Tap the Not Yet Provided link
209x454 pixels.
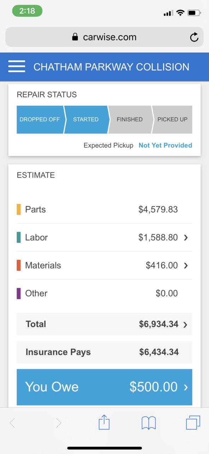[165, 145]
